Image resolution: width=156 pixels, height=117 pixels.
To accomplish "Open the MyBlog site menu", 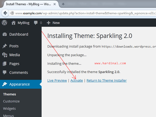I will pos(21,23).
